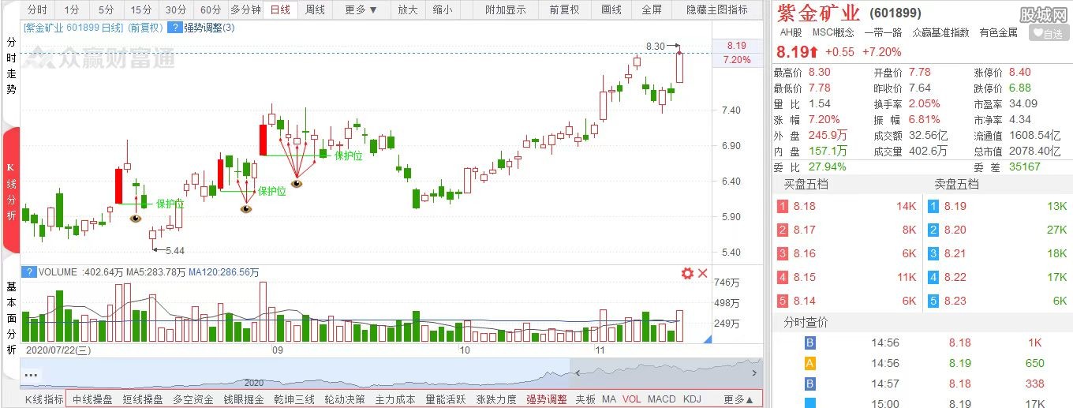
Task: Select 中线操盘 indicator
Action: [x=92, y=399]
